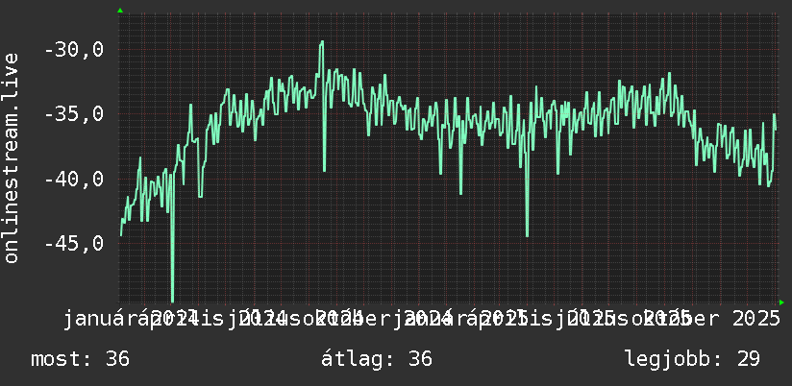Viewport: 792px width, 386px height.
Task: Click the green arrow ending the x-axis
Action: pos(781,302)
